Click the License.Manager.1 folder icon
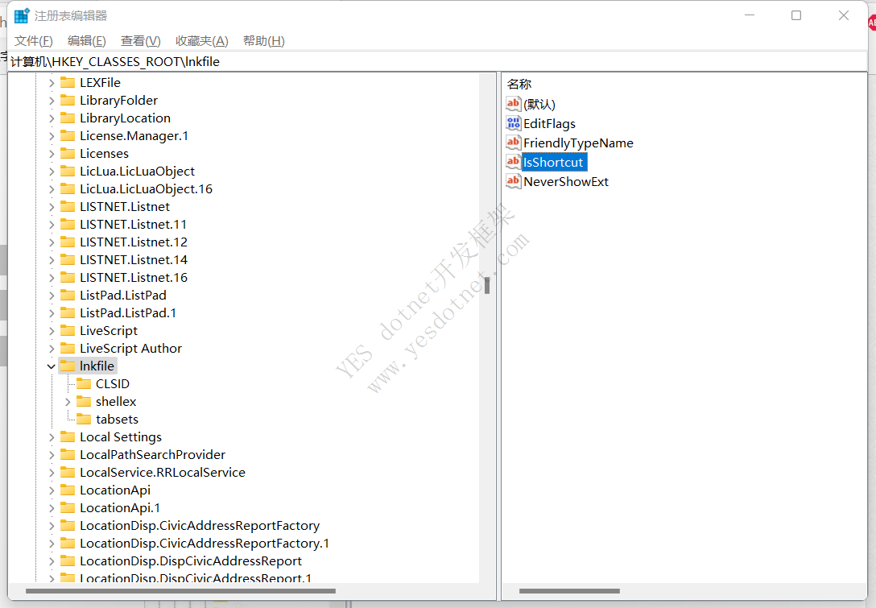This screenshot has height=608, width=876. click(68, 136)
